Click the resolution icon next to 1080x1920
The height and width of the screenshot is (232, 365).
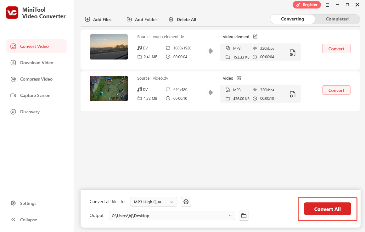click(x=168, y=48)
